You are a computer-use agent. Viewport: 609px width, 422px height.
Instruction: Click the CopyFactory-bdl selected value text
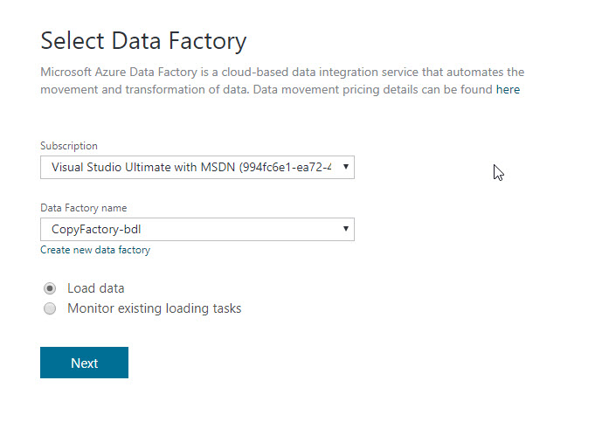click(96, 230)
